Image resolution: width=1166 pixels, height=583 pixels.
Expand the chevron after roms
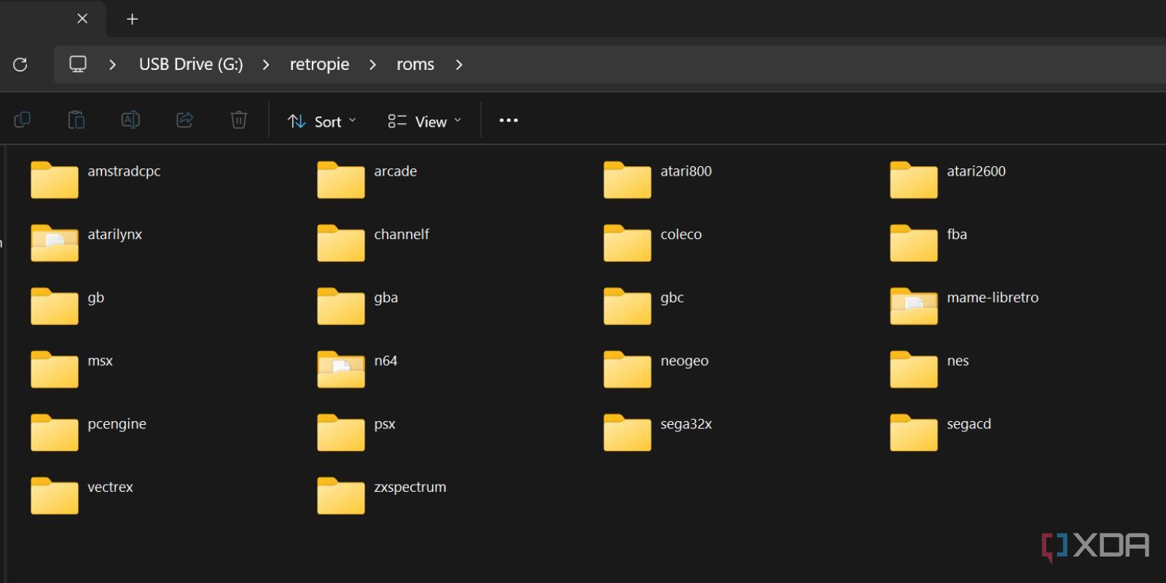pos(458,64)
